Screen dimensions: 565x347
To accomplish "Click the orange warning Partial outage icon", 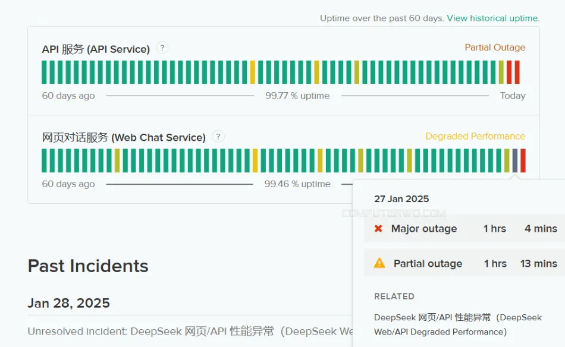I will [x=379, y=263].
